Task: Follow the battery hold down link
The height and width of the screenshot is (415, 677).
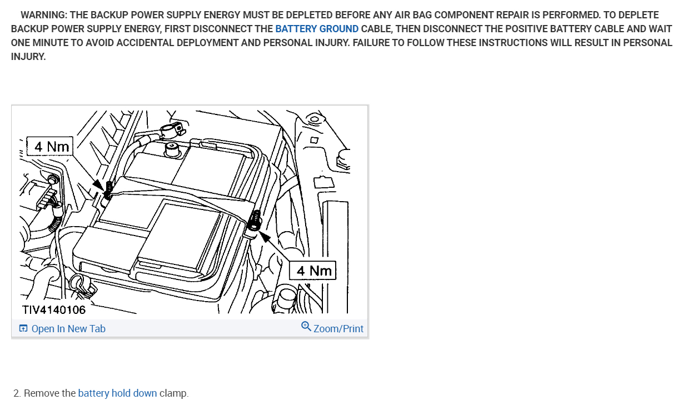Action: 117,393
